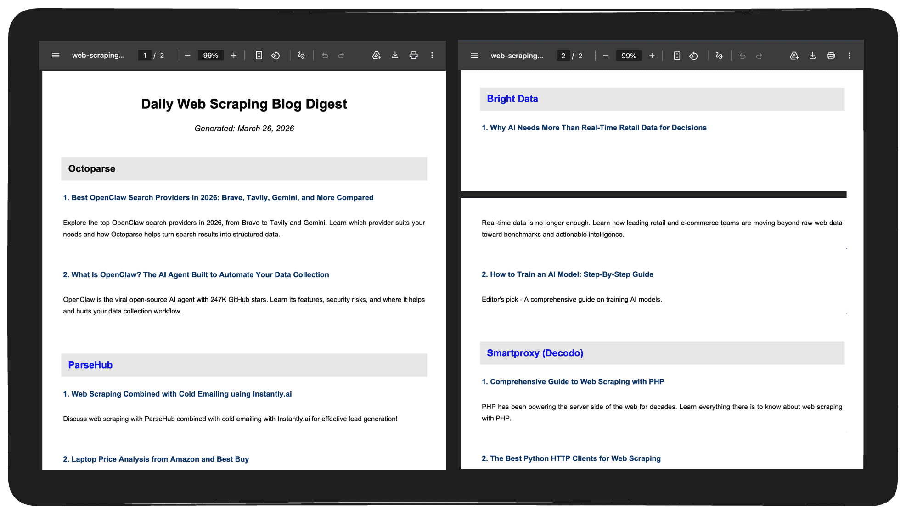Select the draw annotation tool in left viewer
This screenshot has height=514, width=906.
(x=301, y=55)
